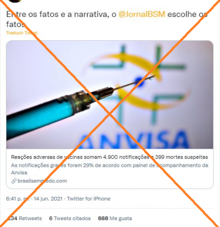Click the 14 jun. 2021 date
The height and width of the screenshot is (227, 220).
48,199
